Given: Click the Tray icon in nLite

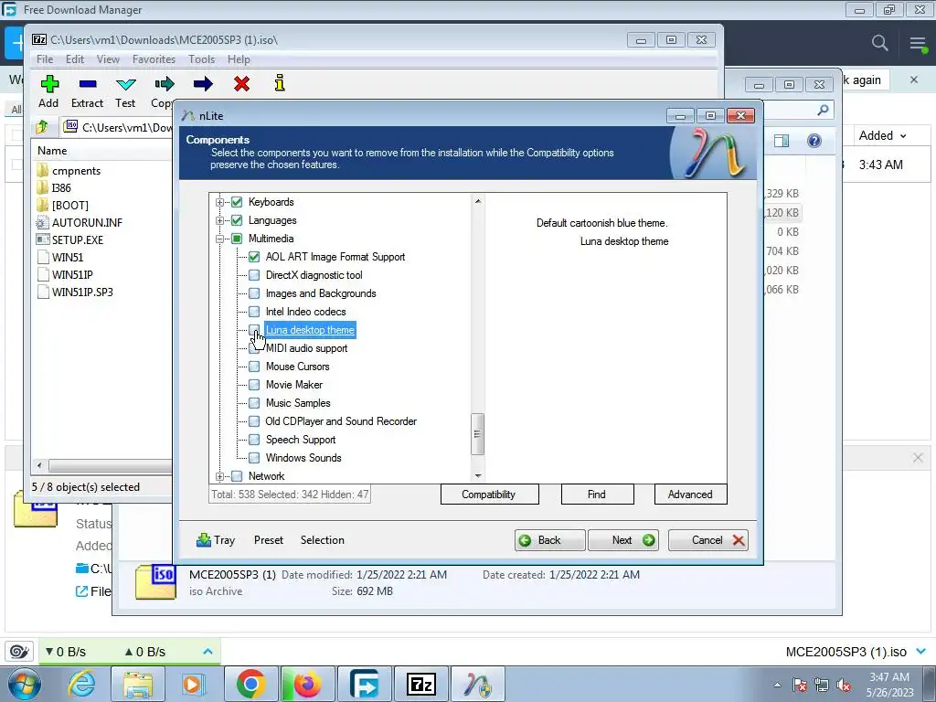Looking at the screenshot, I should point(204,539).
